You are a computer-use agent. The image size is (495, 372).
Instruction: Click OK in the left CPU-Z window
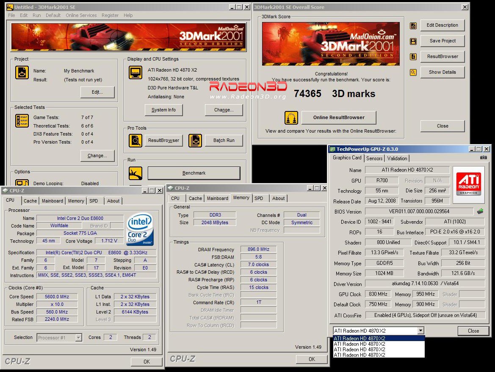tap(147, 361)
